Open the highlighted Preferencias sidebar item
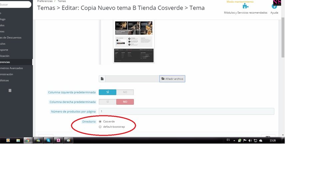333x191 pixels. [x=16, y=62]
